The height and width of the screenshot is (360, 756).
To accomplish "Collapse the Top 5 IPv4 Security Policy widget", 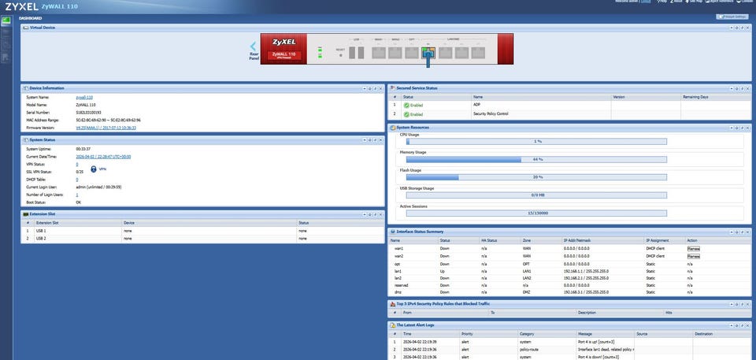I will (x=731, y=304).
